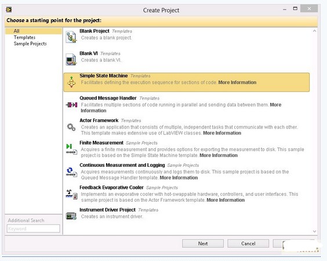Maximize the Create Project window
Screen dimensions: 327x261
click(x=295, y=9)
